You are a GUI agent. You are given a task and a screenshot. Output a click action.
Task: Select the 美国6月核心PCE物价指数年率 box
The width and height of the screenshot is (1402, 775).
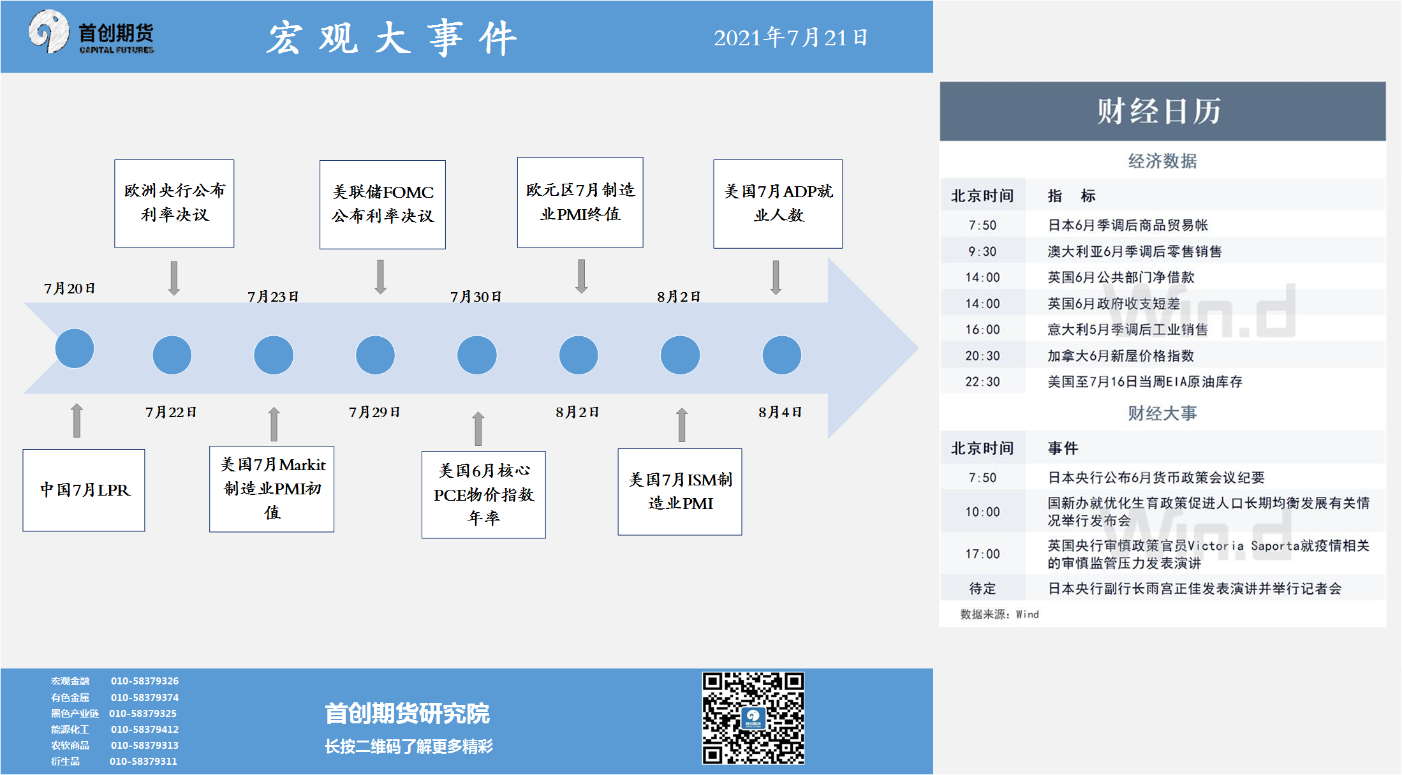[x=483, y=494]
